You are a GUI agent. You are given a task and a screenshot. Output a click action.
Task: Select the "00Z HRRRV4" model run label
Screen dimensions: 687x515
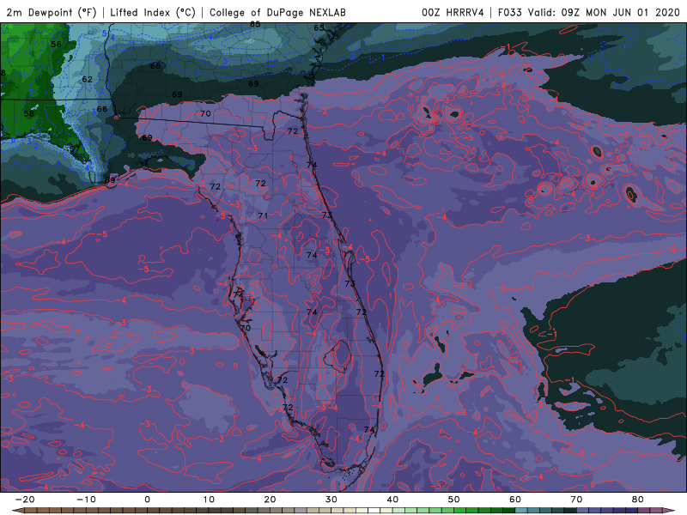point(453,12)
